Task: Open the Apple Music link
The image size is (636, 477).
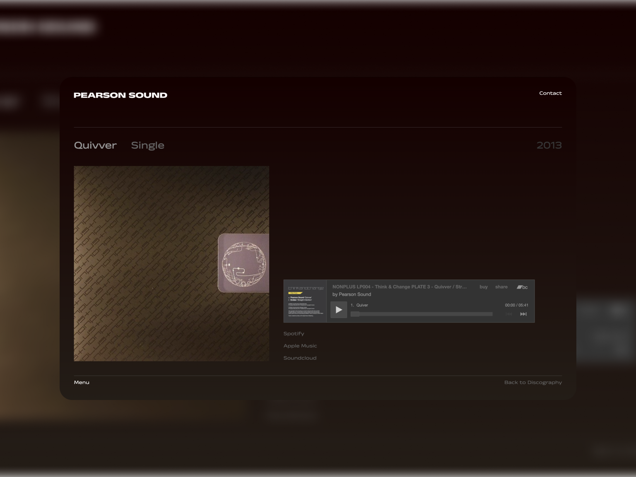Action: click(300, 346)
